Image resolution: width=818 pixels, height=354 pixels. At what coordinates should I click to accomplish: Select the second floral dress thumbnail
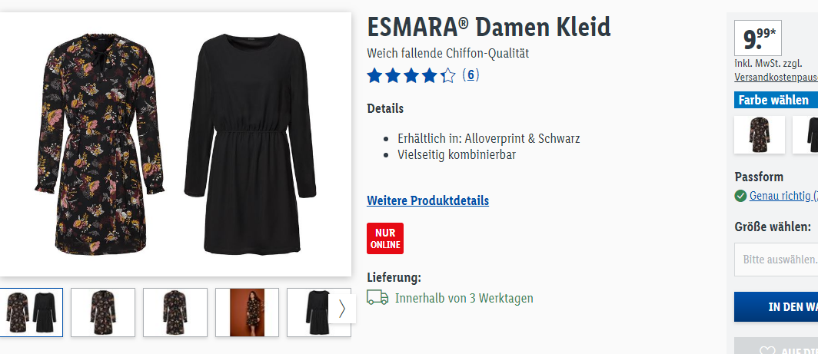175,313
